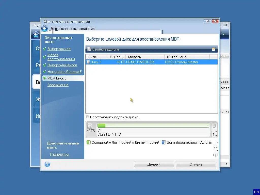
Task: Go to Метод восстановления step
Action: click(x=61, y=57)
